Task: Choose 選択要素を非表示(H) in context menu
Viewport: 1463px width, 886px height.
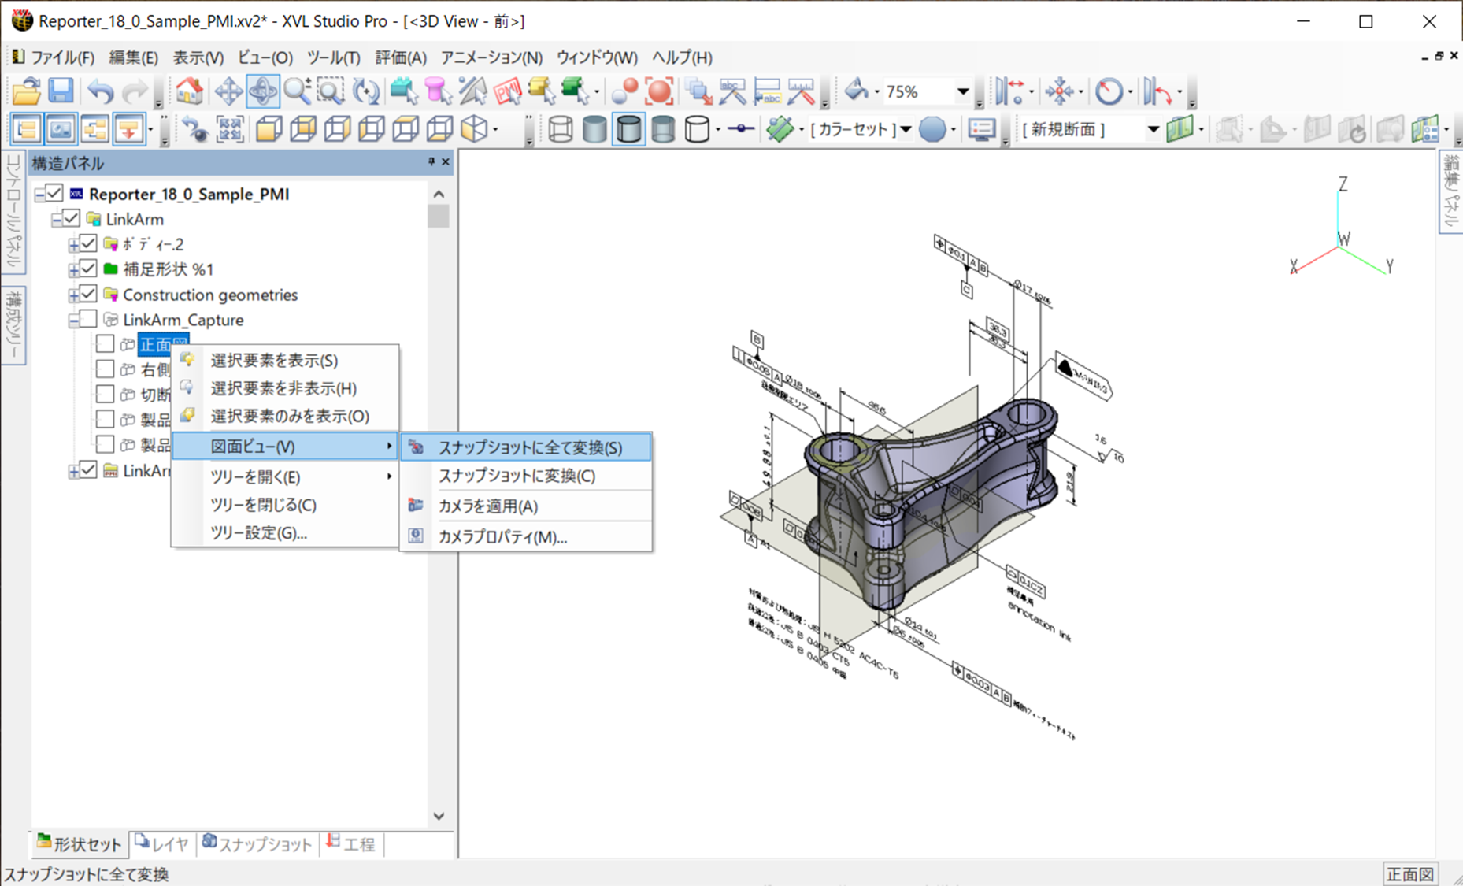Action: tap(285, 388)
